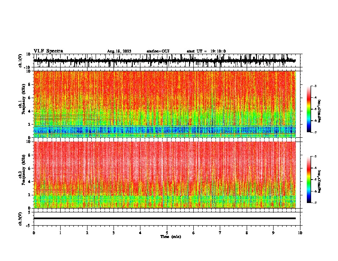Click the "Time (min)" axis label
This screenshot has width=338, height=261.
[171, 237]
